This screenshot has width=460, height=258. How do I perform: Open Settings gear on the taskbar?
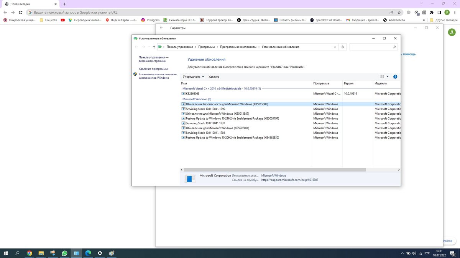click(x=100, y=253)
